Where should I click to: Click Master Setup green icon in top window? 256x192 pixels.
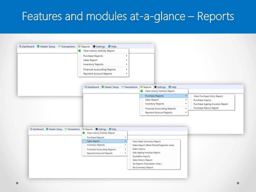(x=38, y=46)
